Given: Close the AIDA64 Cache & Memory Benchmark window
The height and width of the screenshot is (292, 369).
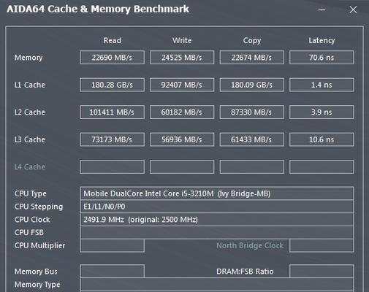Looking at the screenshot, I should (x=353, y=9).
